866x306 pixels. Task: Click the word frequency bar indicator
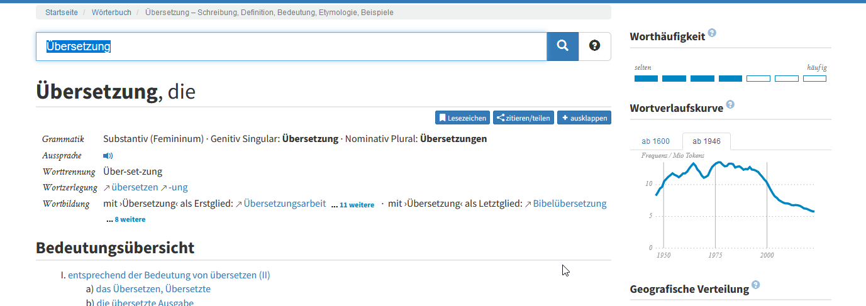click(x=730, y=79)
